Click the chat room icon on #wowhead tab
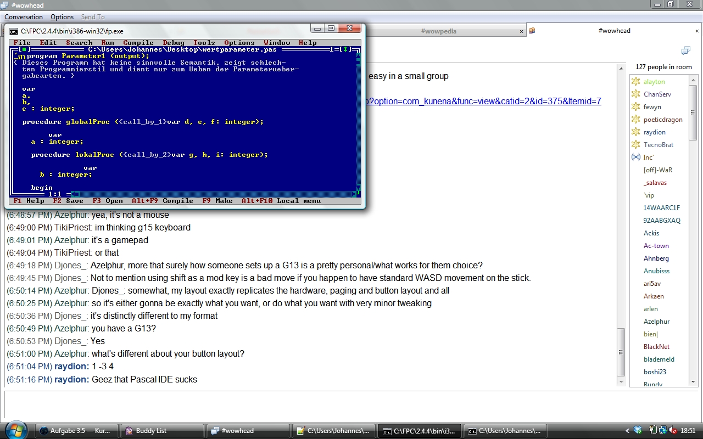Image resolution: width=703 pixels, height=439 pixels. click(532, 31)
